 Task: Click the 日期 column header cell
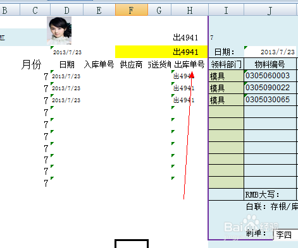point(67,64)
